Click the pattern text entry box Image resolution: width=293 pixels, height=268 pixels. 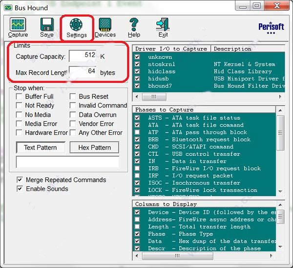[x=67, y=162]
